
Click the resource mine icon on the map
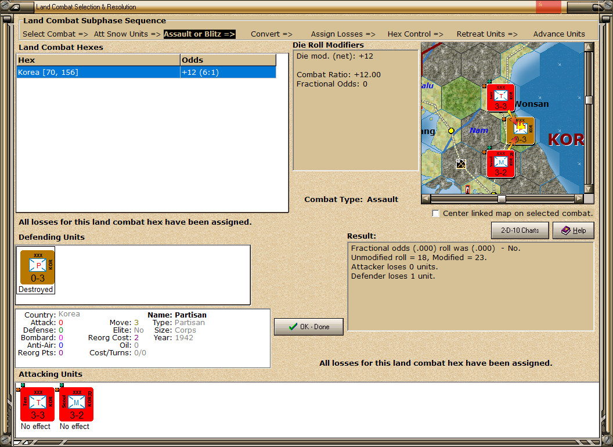461,164
